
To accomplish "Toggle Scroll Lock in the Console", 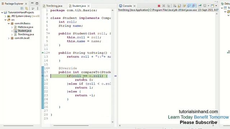I will pos(179,6).
